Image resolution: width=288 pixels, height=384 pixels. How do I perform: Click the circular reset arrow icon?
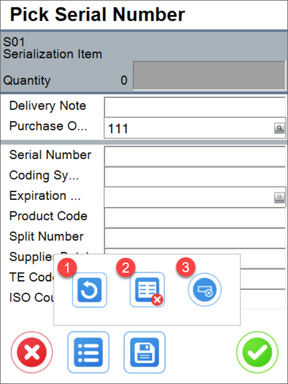[89, 290]
